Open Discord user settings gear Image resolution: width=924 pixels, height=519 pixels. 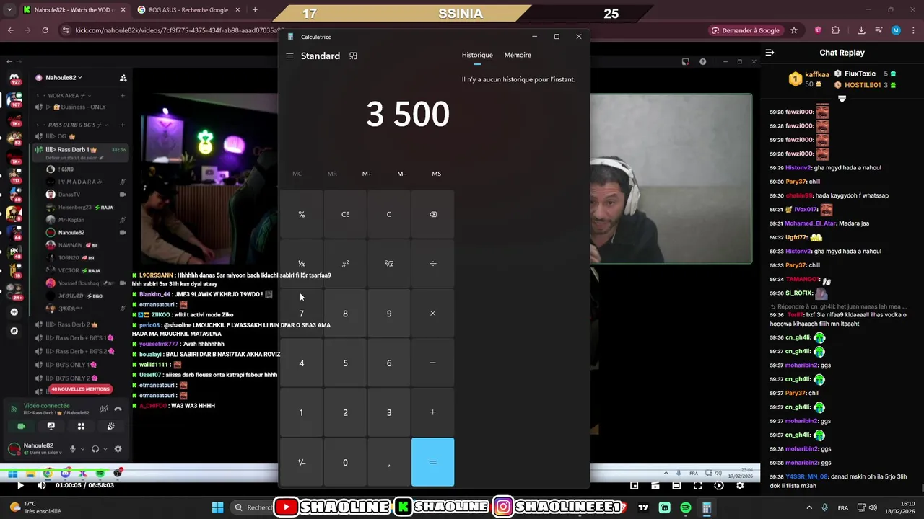(x=118, y=449)
